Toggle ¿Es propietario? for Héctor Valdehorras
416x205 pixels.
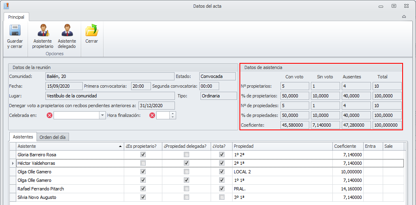click(x=142, y=163)
